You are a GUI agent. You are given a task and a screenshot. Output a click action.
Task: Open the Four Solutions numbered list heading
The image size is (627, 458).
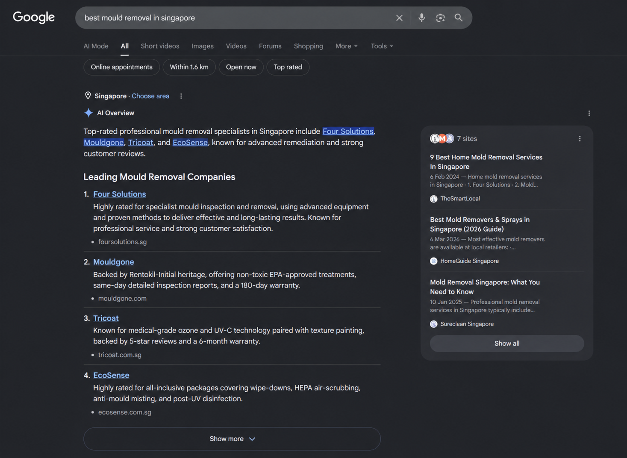coord(120,194)
